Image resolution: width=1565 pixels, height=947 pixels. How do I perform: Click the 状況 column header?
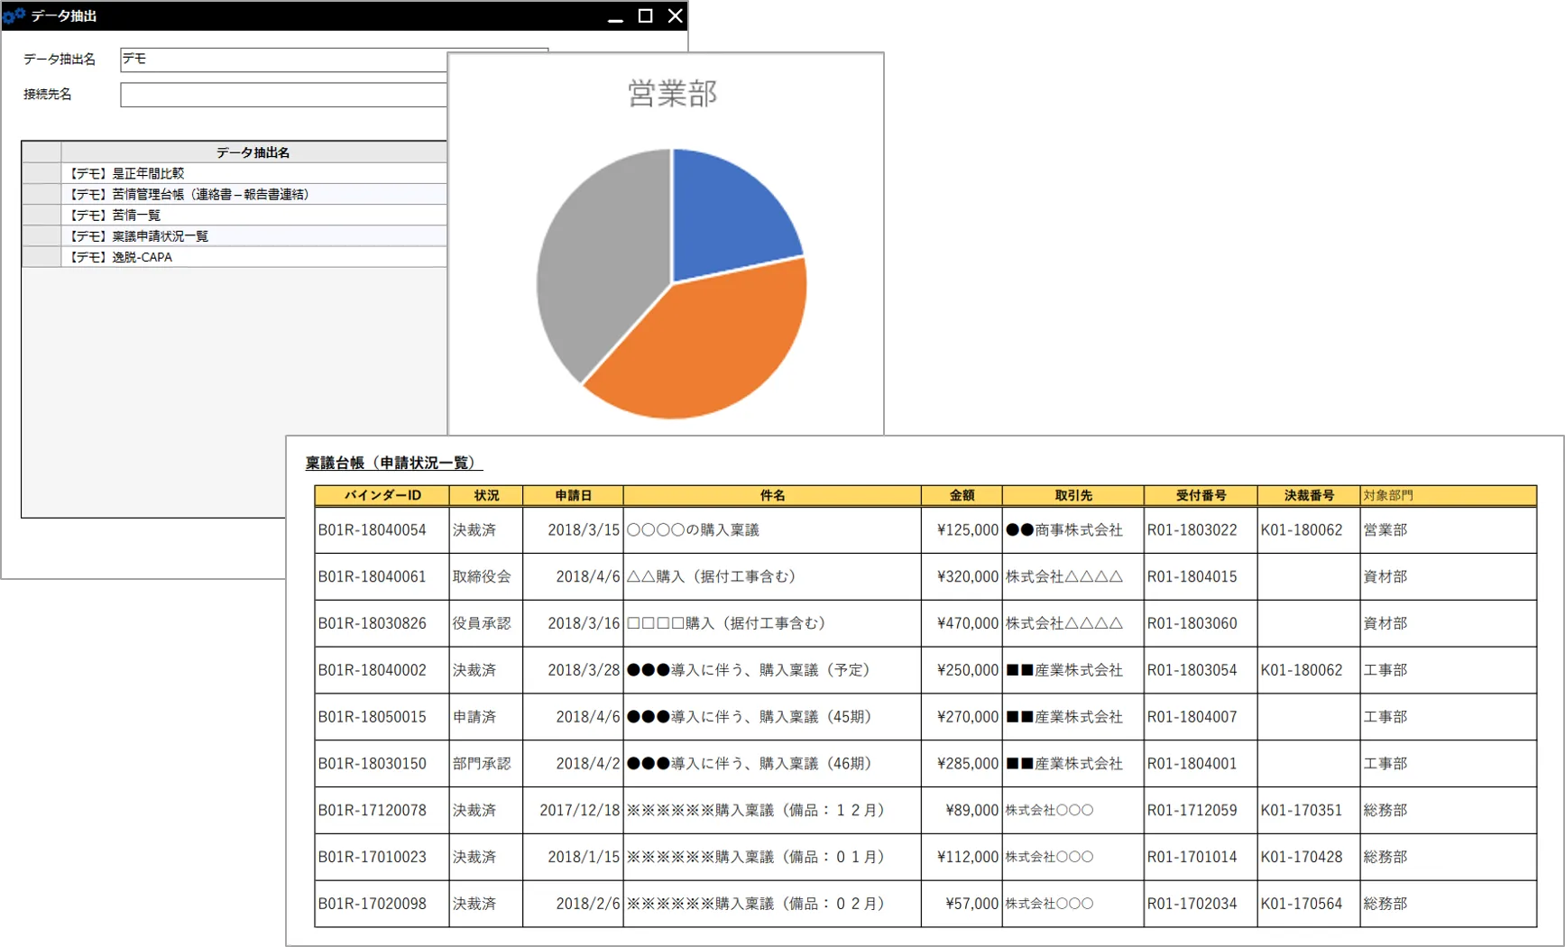tap(486, 495)
